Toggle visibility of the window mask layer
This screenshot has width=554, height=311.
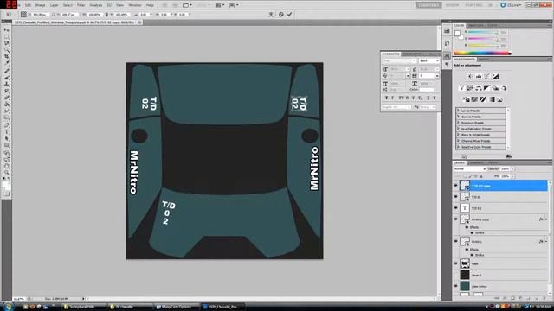456,263
